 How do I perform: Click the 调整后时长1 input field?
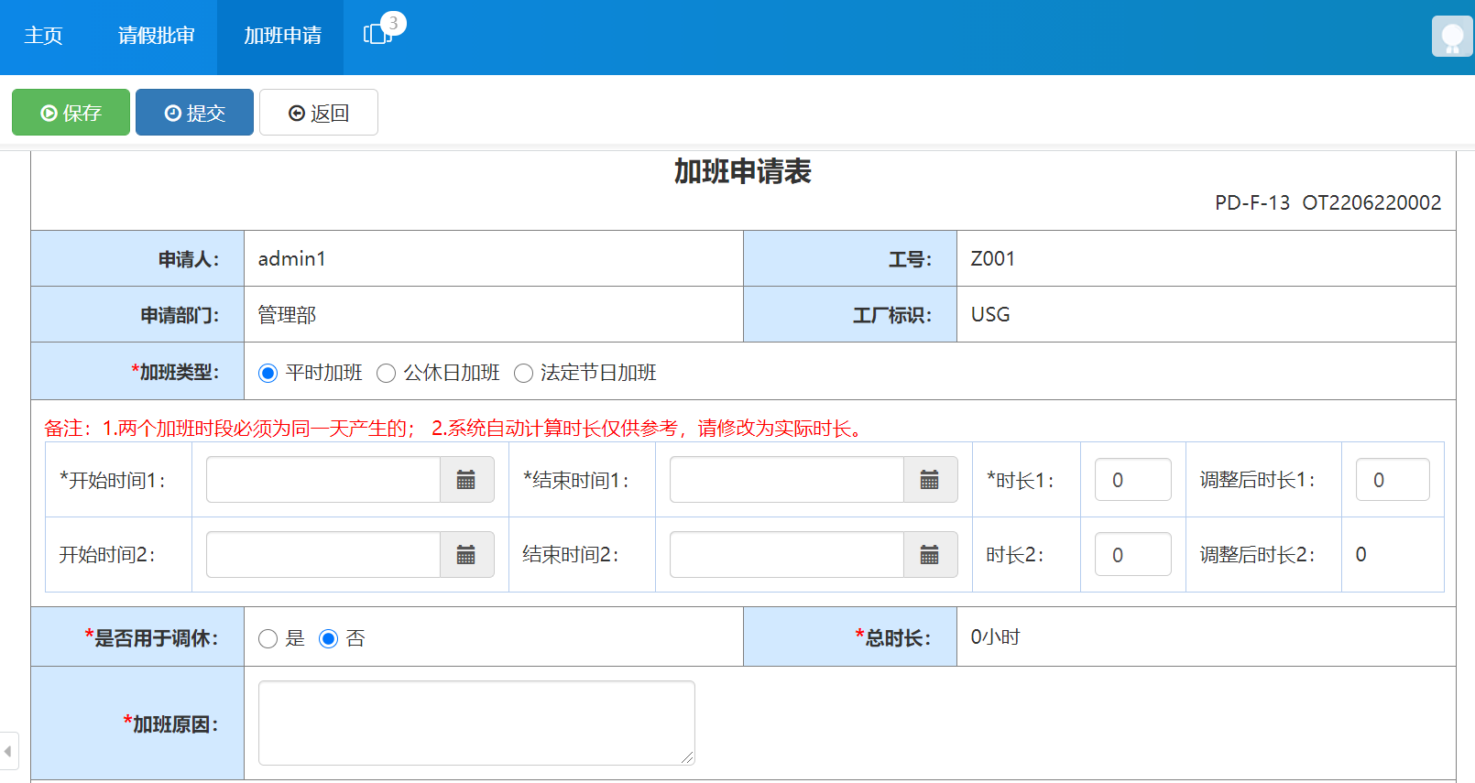pyautogui.click(x=1393, y=480)
